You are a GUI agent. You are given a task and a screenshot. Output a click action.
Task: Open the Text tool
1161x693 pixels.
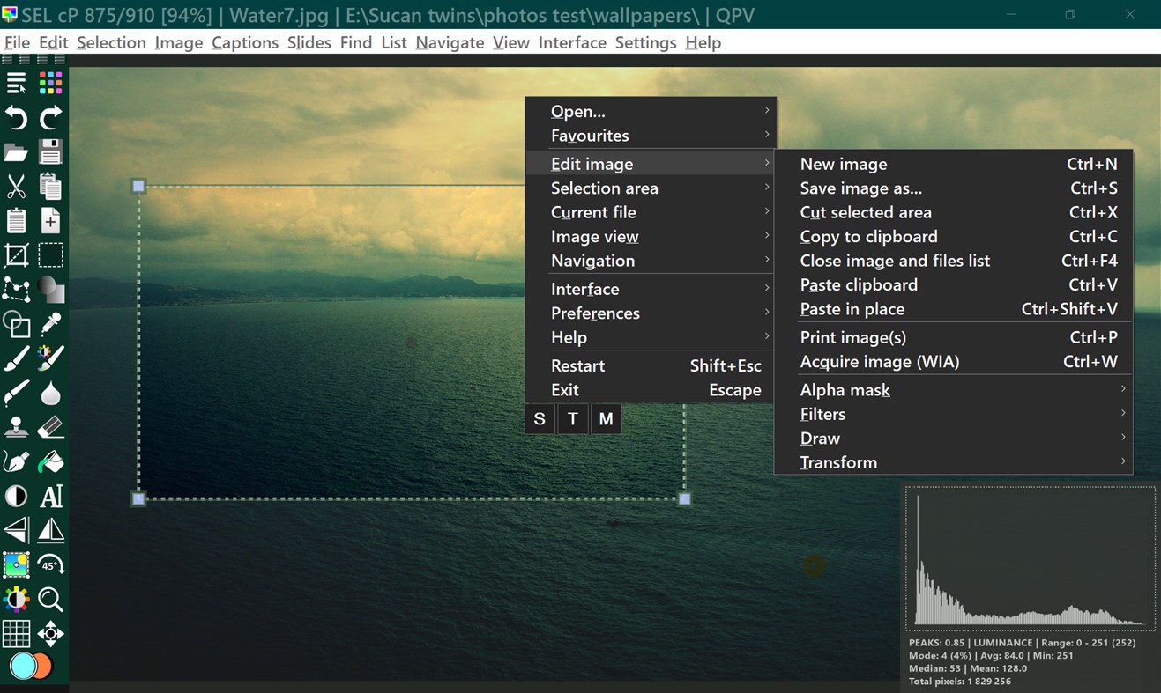point(50,496)
